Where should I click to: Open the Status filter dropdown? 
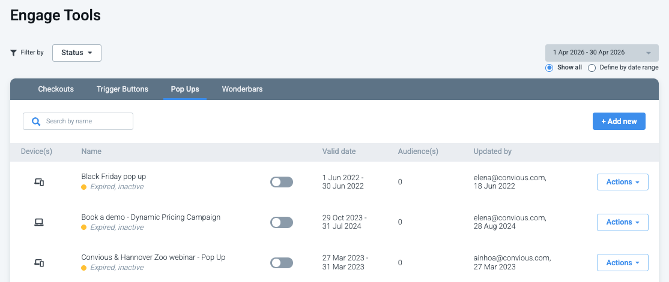pyautogui.click(x=77, y=53)
